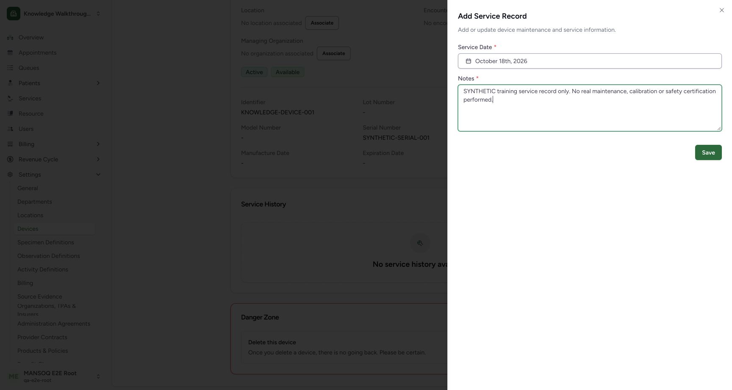The height and width of the screenshot is (390, 732).
Task: Click the ME user avatar
Action: [14, 376]
